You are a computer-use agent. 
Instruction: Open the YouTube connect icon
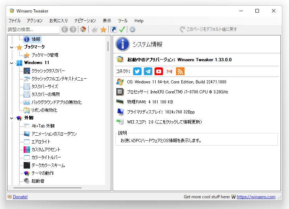point(159,71)
